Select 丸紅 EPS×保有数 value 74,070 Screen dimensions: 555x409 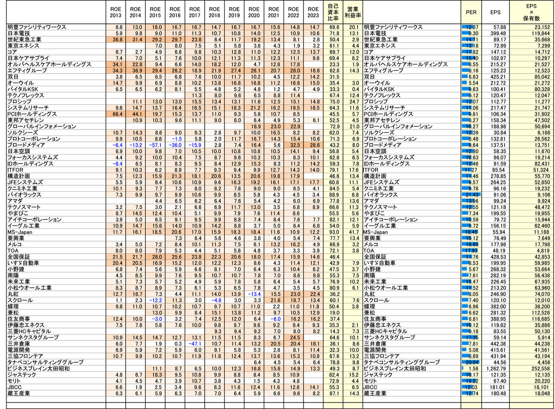[x=542, y=293]
